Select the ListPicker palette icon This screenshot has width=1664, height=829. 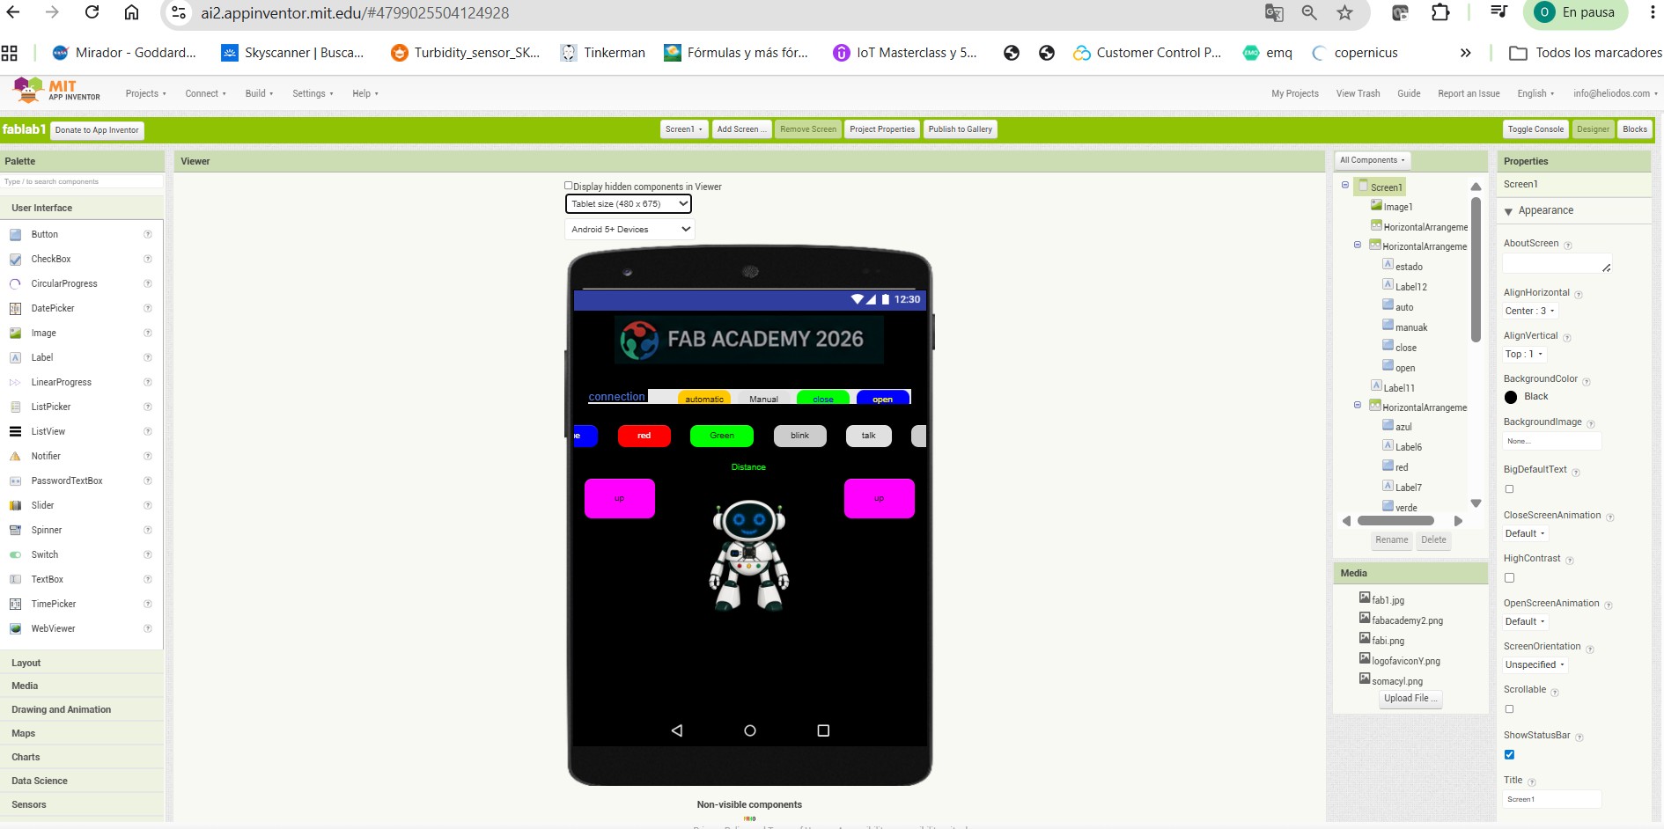point(15,407)
